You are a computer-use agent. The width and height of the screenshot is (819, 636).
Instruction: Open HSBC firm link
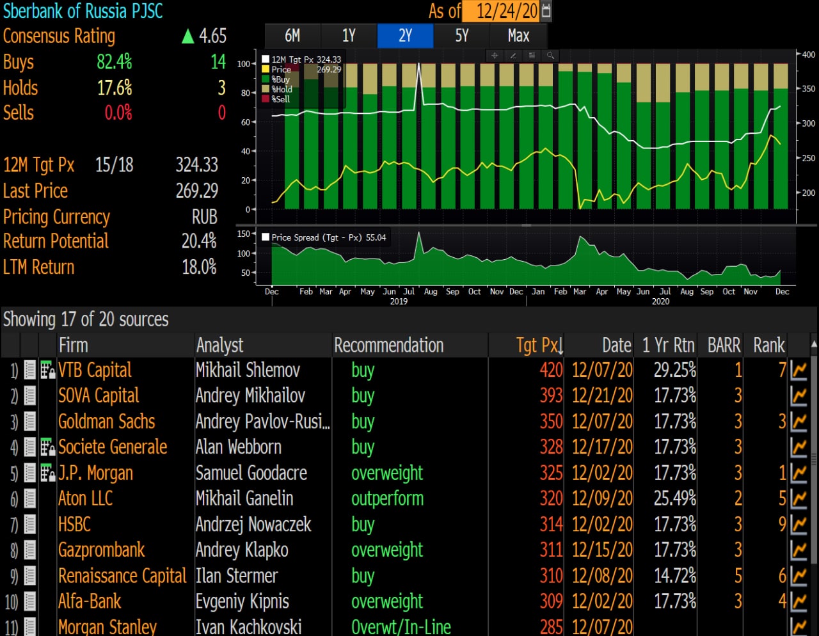point(74,524)
